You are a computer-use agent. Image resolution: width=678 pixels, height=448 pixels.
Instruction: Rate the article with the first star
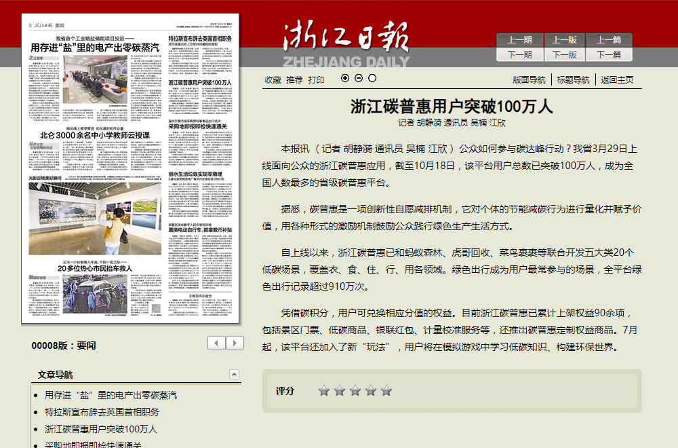point(324,390)
